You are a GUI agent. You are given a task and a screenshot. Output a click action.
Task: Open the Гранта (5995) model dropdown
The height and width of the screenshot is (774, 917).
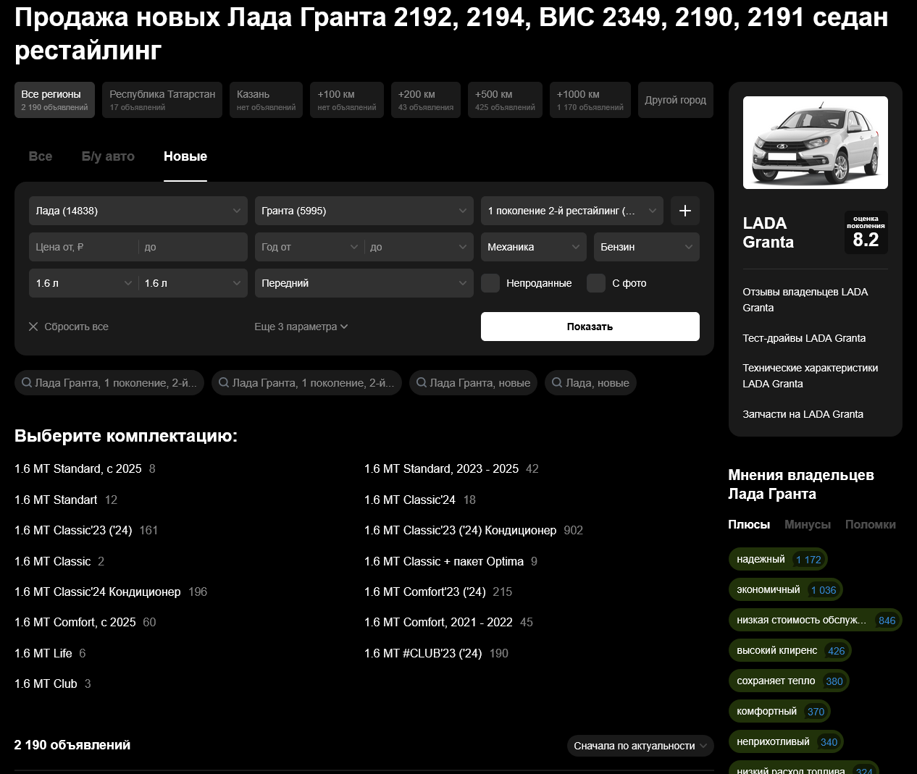click(364, 211)
